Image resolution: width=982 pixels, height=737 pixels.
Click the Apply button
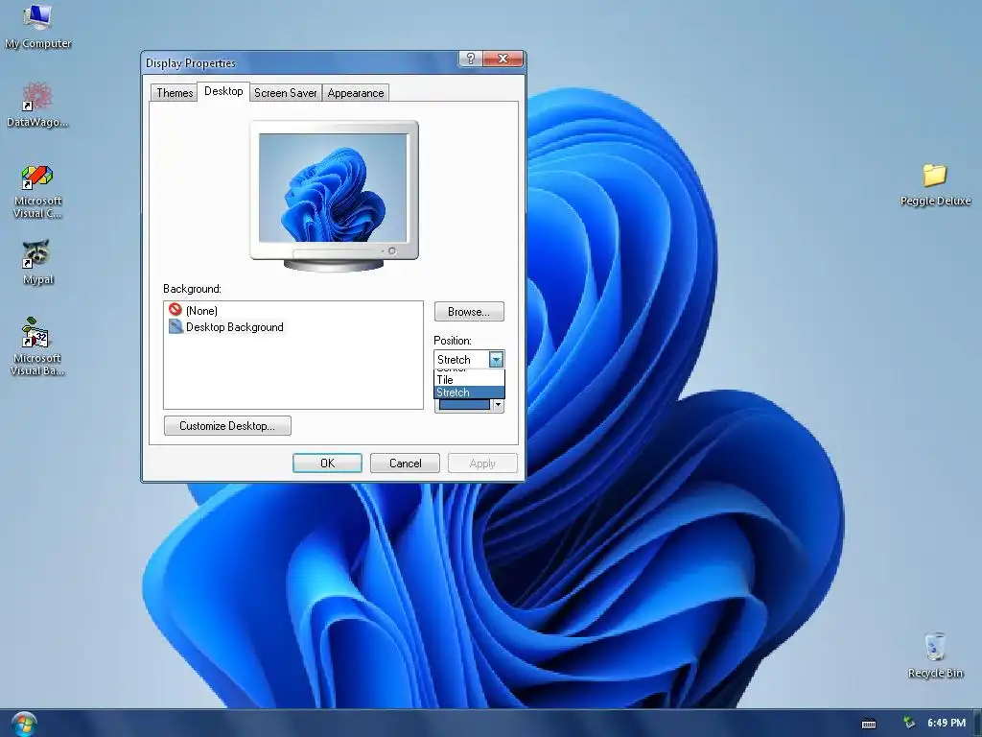(x=482, y=464)
